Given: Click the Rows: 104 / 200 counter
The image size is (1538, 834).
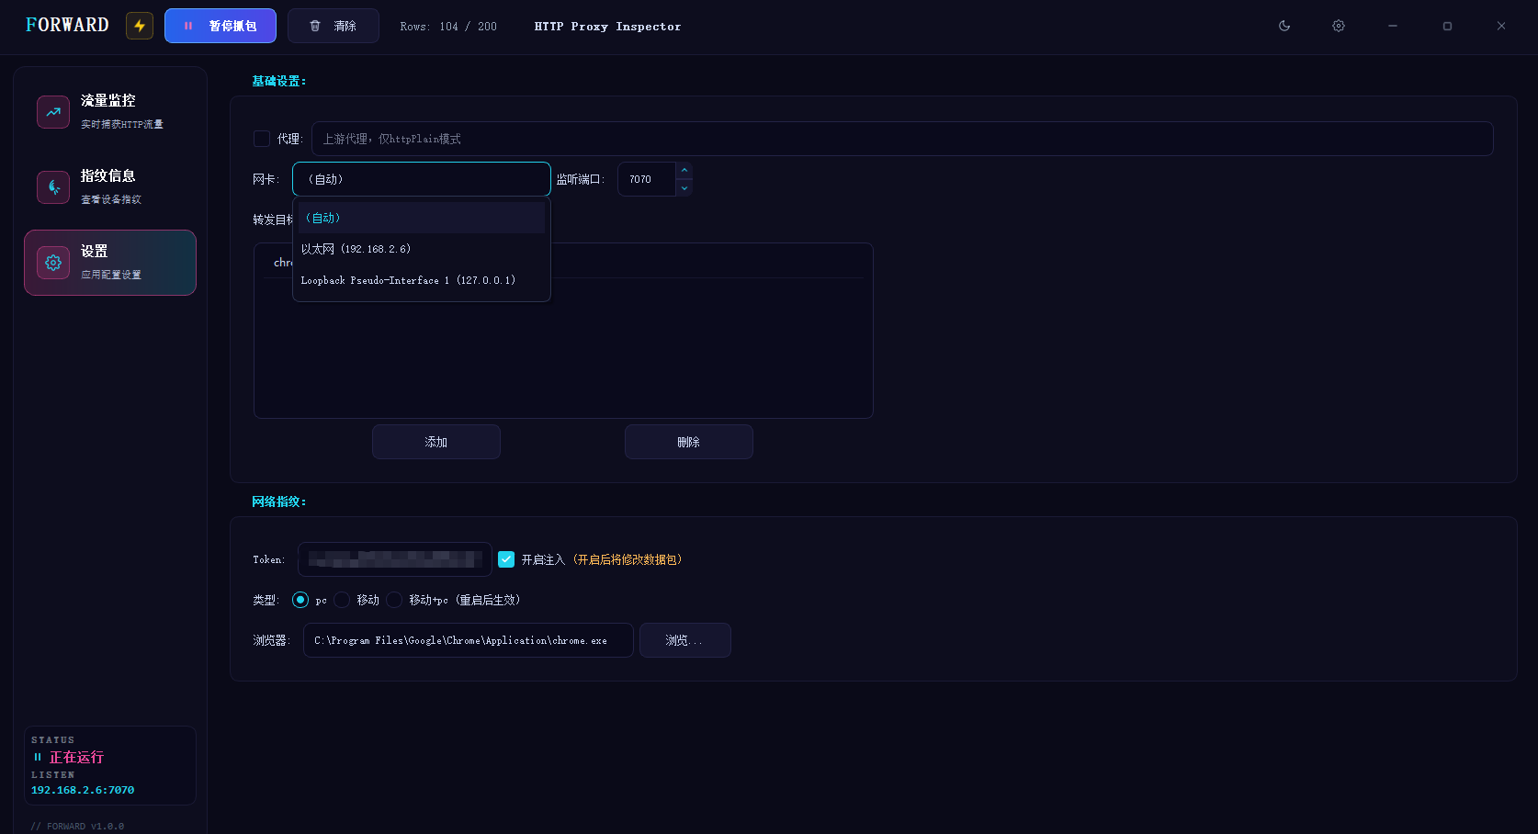Looking at the screenshot, I should pos(448,27).
